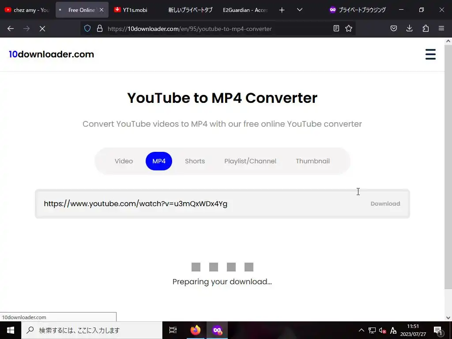Select the Playlist/Channel option

pyautogui.click(x=250, y=161)
